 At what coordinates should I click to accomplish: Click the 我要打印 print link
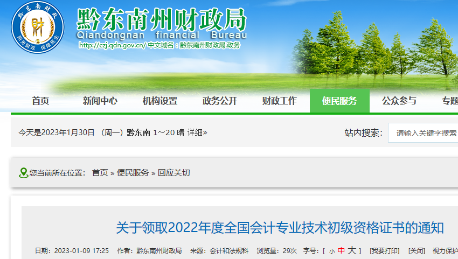tap(384, 251)
